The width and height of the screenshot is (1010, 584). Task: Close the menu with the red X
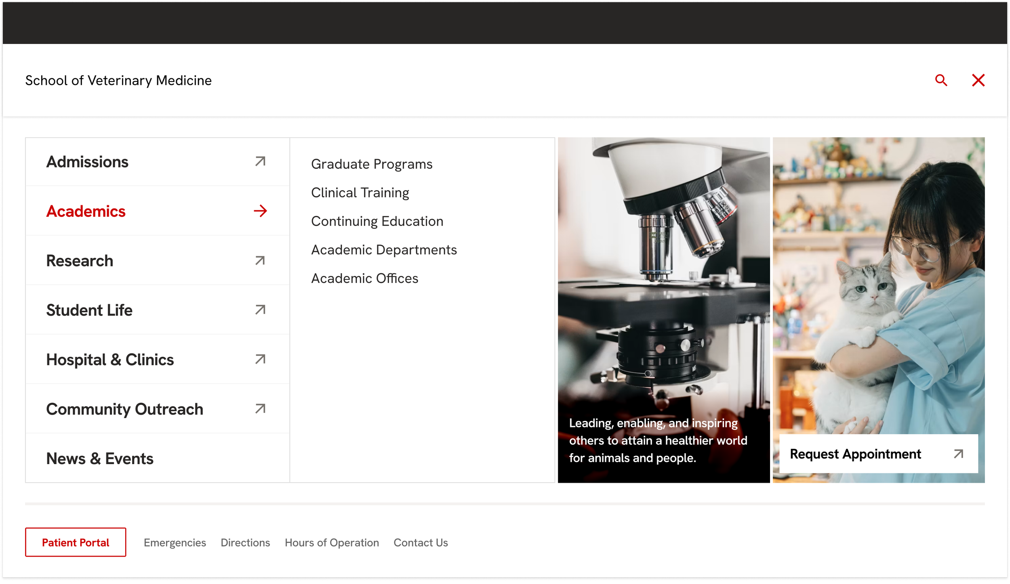tap(978, 80)
